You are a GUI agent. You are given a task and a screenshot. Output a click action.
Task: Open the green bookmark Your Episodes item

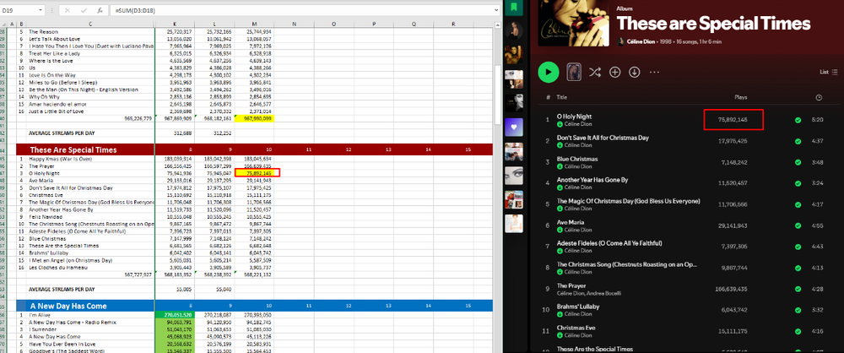coord(515,8)
